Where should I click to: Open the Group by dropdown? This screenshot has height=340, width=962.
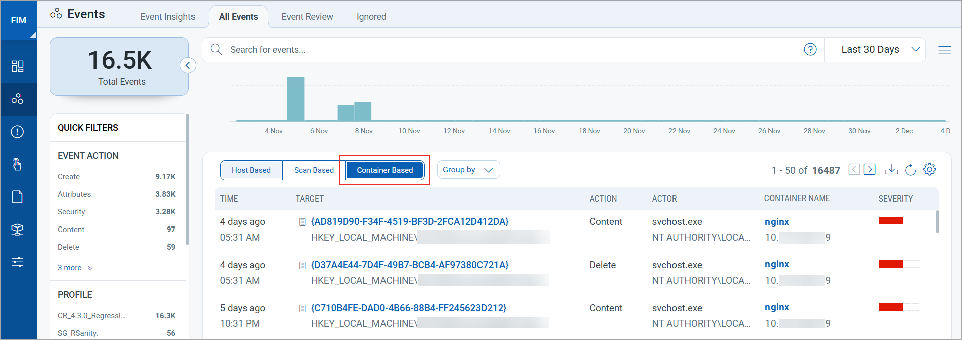(468, 170)
